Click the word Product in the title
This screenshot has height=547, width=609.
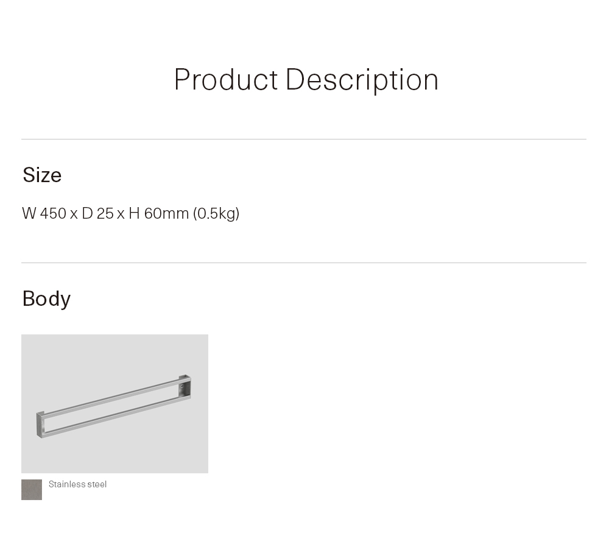pos(226,80)
